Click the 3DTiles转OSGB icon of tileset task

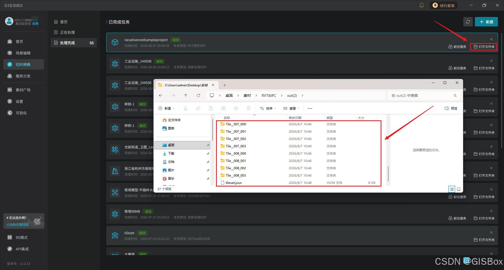(115, 235)
